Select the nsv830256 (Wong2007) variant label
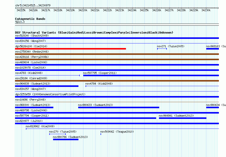The width and height of the screenshot is (226, 157). pyautogui.click(x=30, y=41)
